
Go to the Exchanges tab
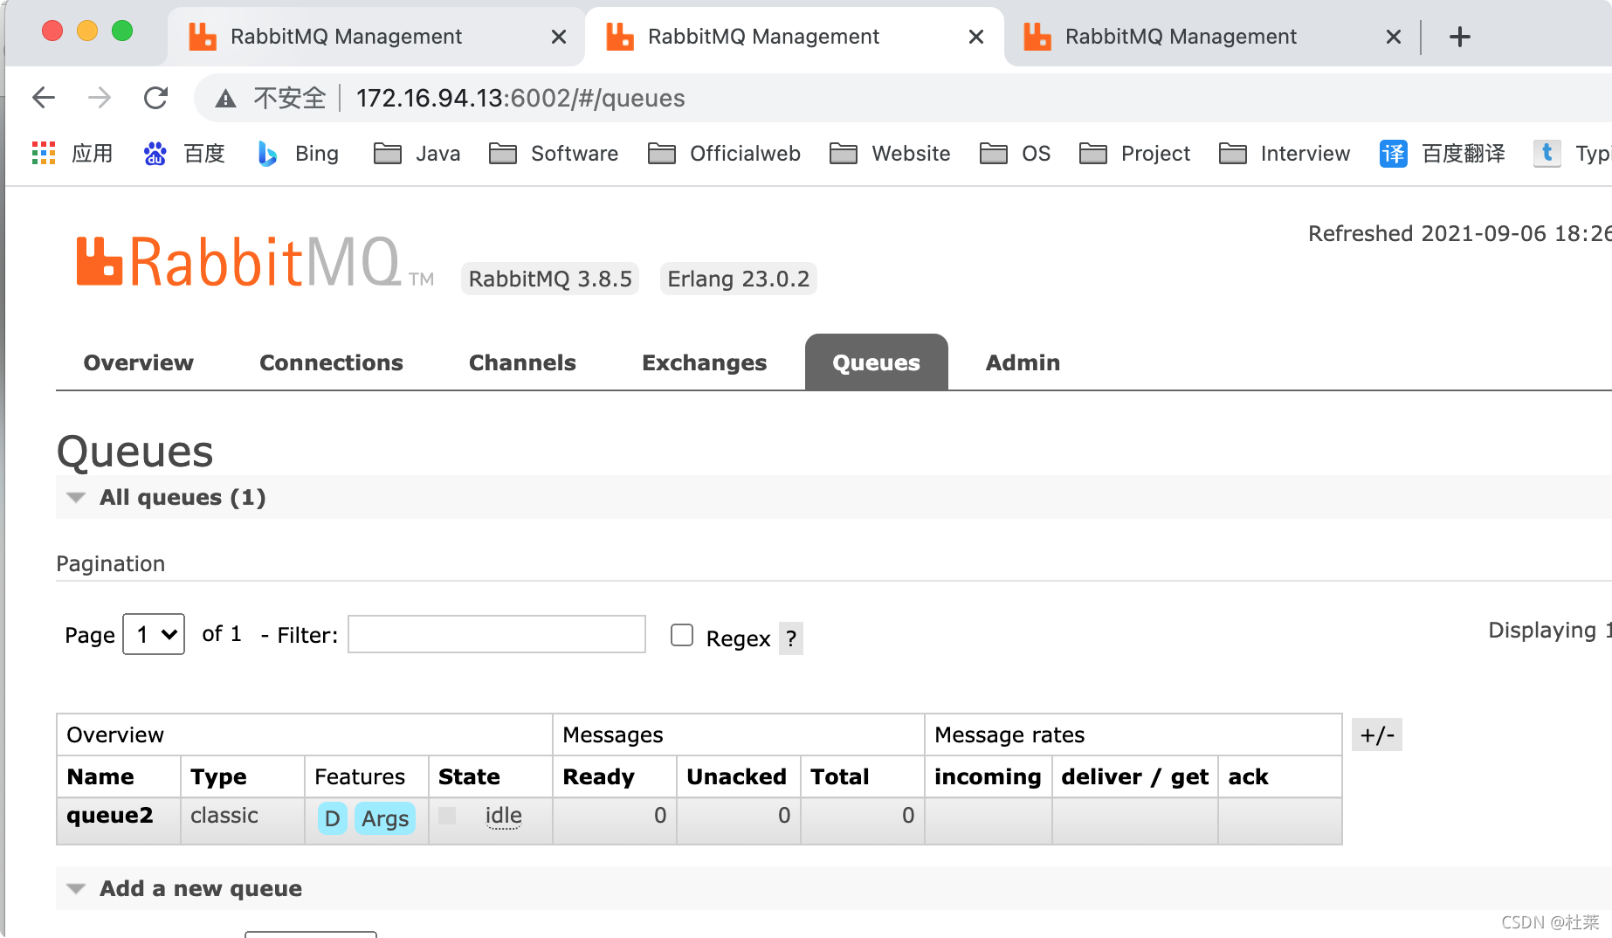click(704, 362)
